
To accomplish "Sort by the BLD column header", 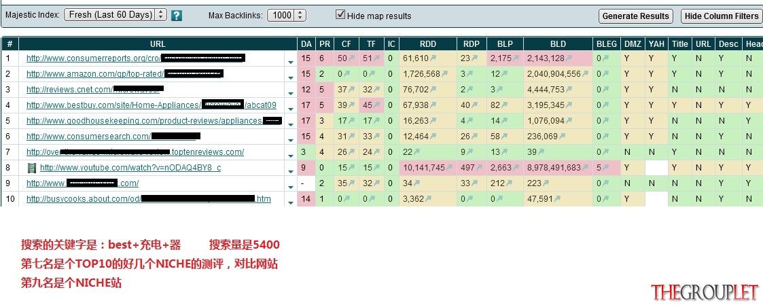I will (558, 43).
